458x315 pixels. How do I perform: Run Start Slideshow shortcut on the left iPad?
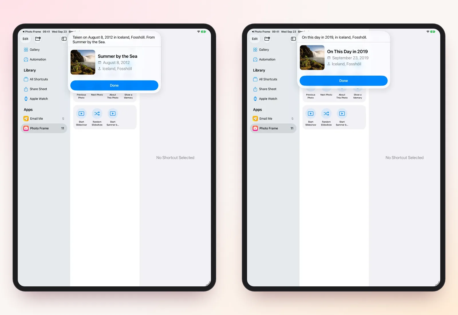(x=81, y=117)
